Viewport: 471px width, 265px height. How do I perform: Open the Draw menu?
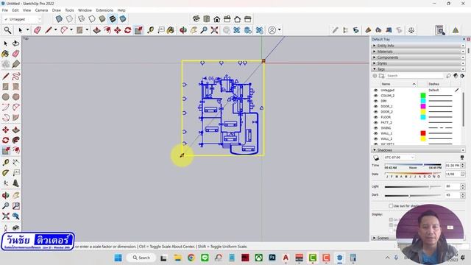point(57,10)
